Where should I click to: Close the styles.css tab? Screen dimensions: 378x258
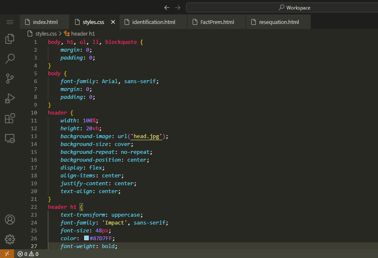pyautogui.click(x=113, y=22)
